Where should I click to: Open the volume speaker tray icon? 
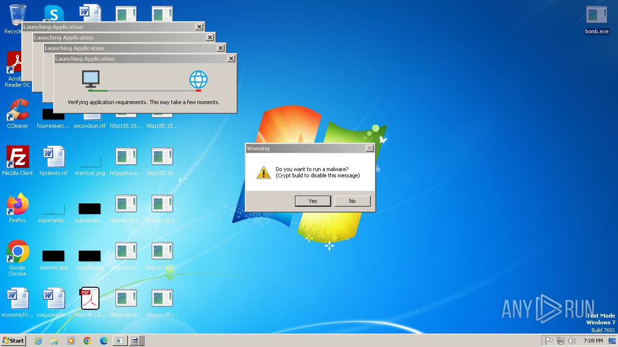point(572,341)
